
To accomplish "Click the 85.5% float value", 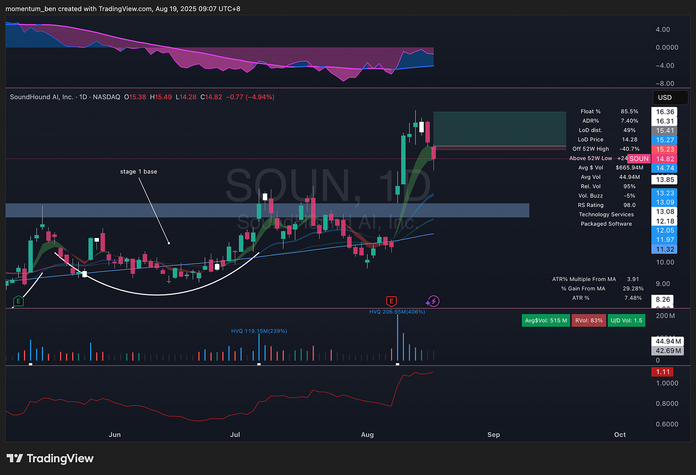I will pyautogui.click(x=629, y=111).
